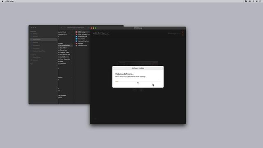Select the Cloud Store folder row
This screenshot has height=148, width=263.
[65, 48]
